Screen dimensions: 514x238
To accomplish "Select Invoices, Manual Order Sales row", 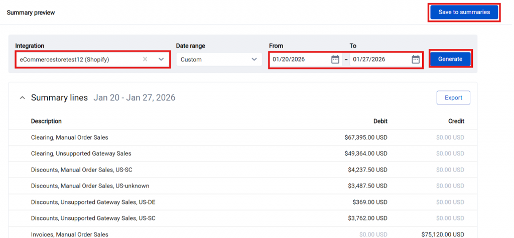I will tap(69, 234).
